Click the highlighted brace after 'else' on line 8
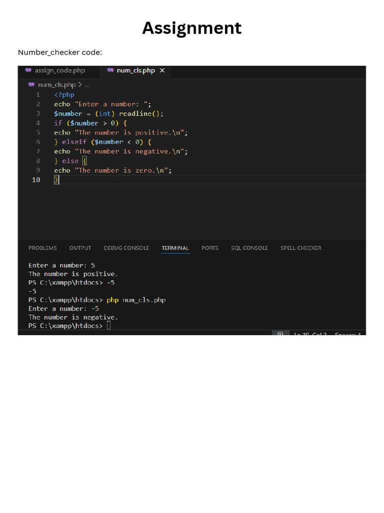 tap(84, 161)
